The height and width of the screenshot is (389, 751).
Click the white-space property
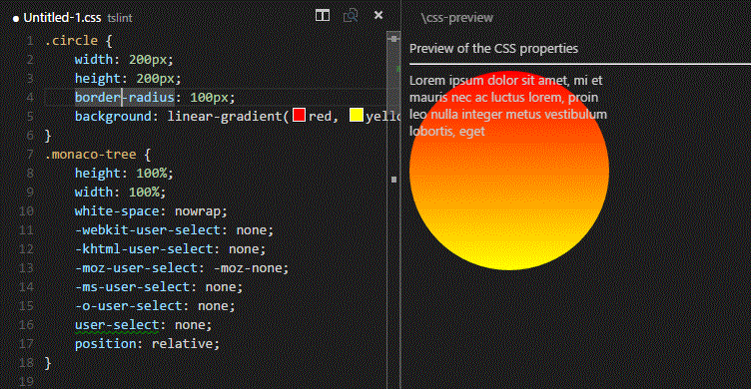[x=117, y=211]
